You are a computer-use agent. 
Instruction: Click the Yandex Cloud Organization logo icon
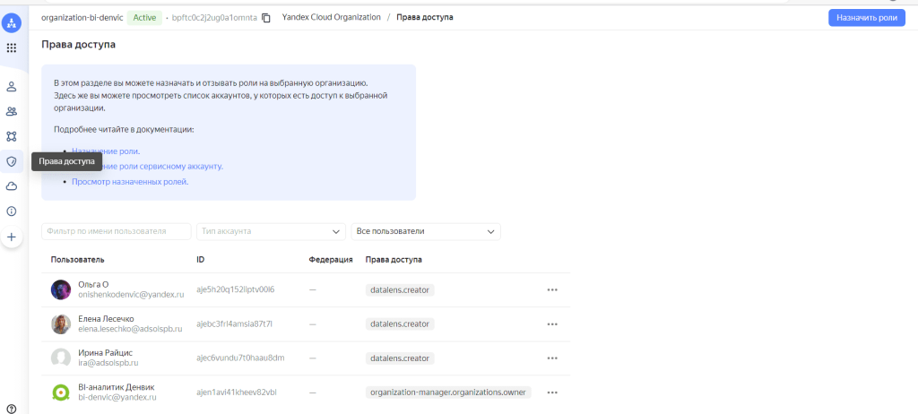(x=12, y=19)
